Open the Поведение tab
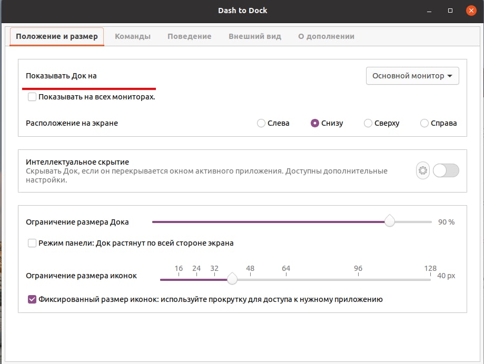The width and height of the screenshot is (484, 364). coord(190,37)
